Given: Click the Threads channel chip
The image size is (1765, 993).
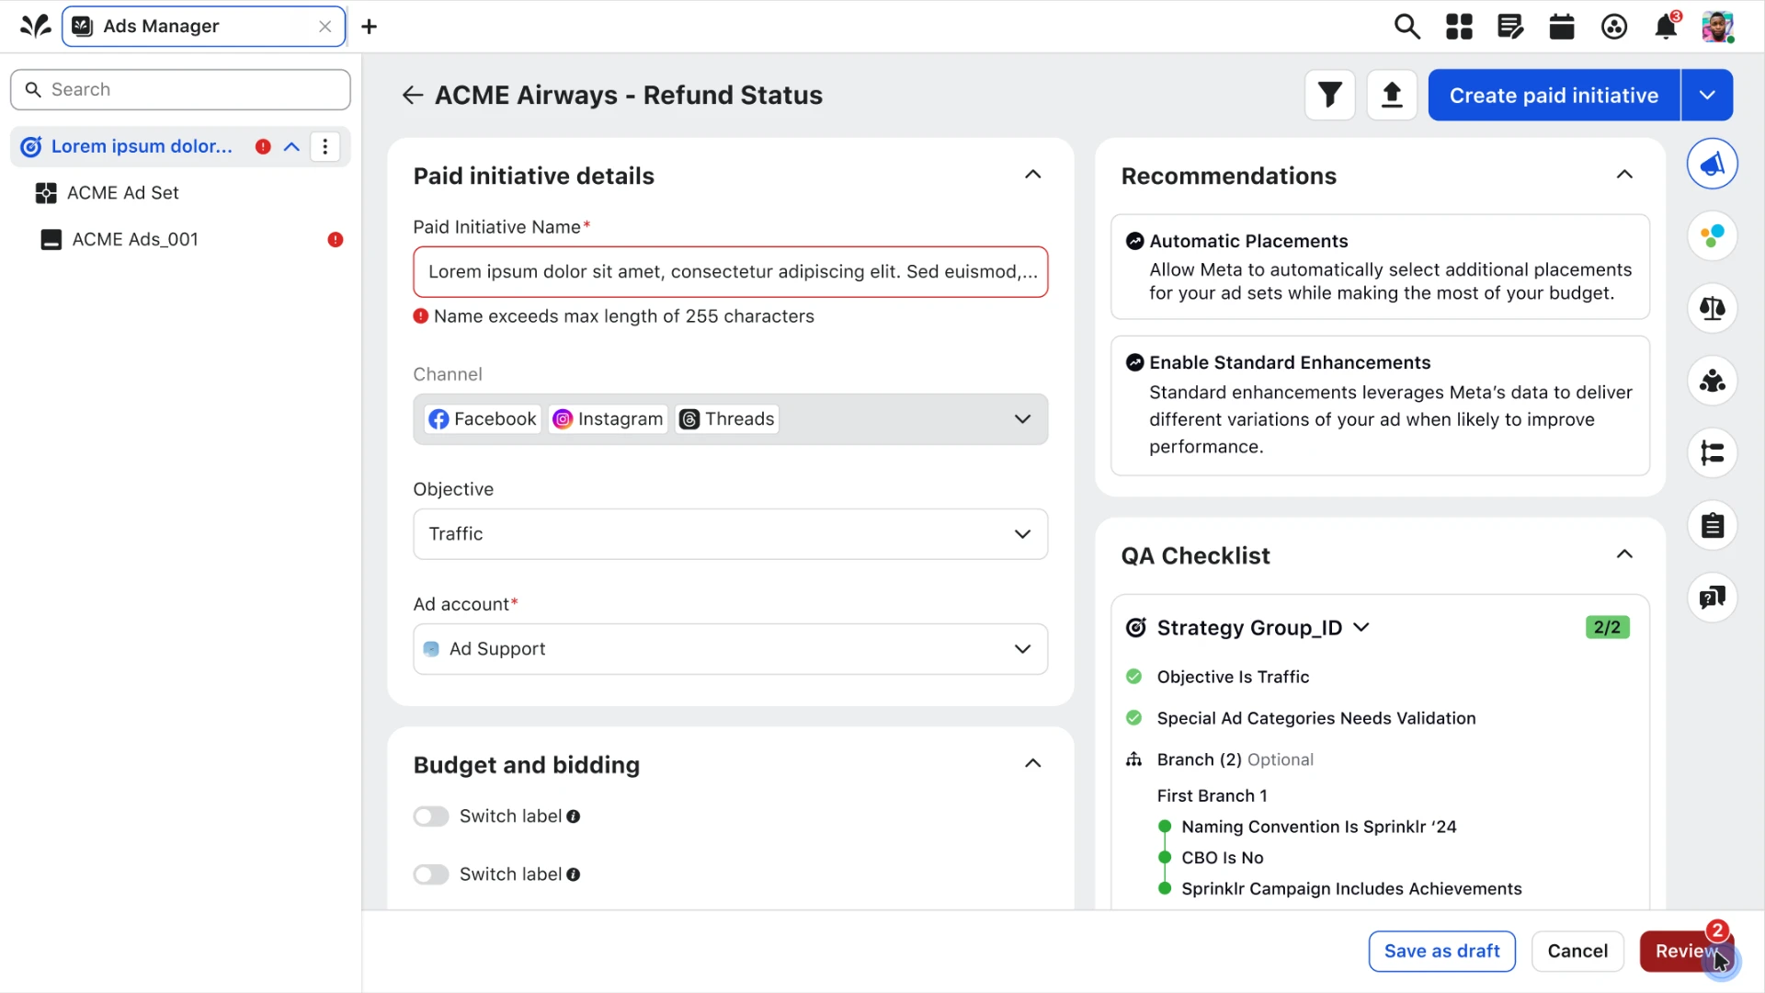Looking at the screenshot, I should [x=727, y=419].
